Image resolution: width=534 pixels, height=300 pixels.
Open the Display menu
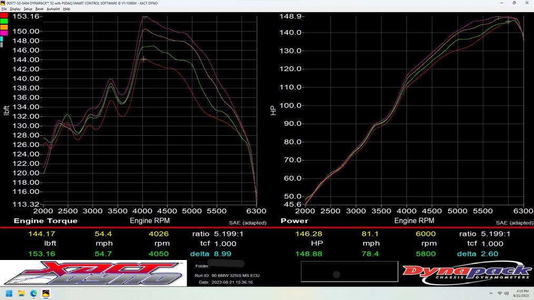tap(15, 9)
